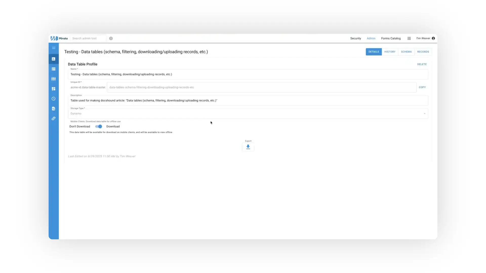Copy the Unique ID with COPY button
This screenshot has height=273, width=486.
[x=422, y=87]
